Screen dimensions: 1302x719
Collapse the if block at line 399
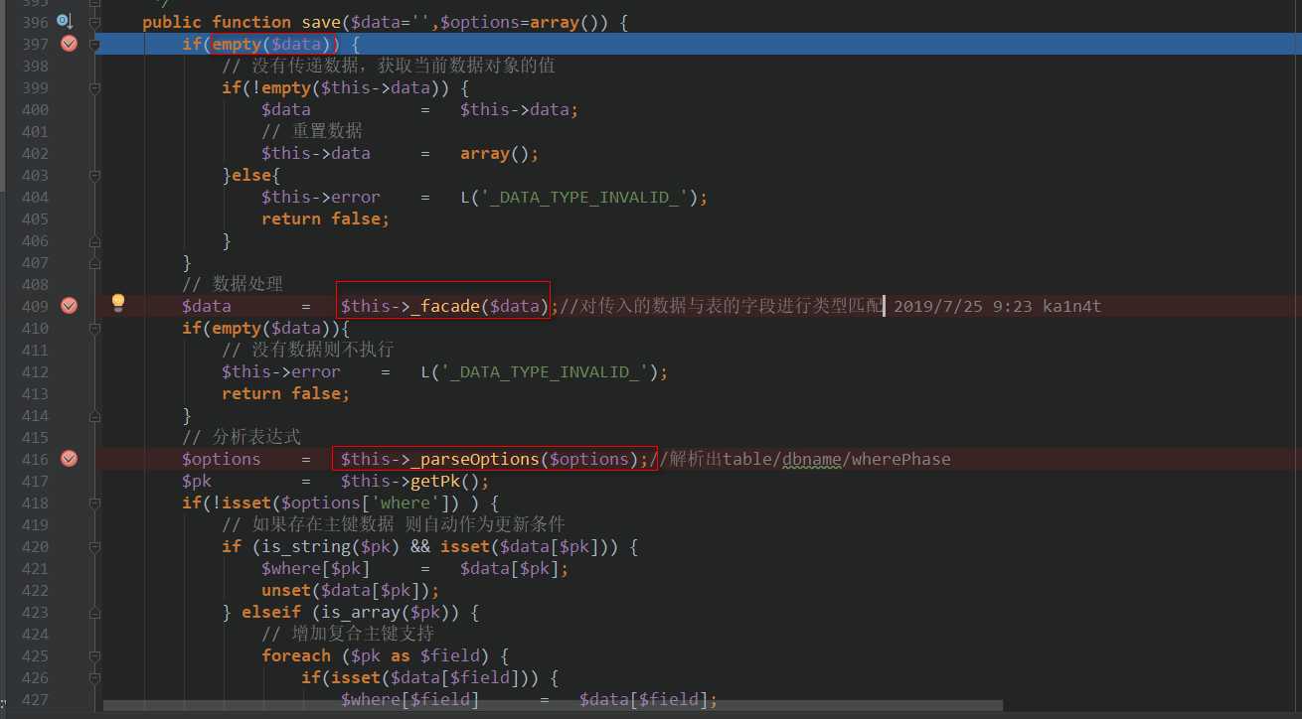(x=94, y=87)
